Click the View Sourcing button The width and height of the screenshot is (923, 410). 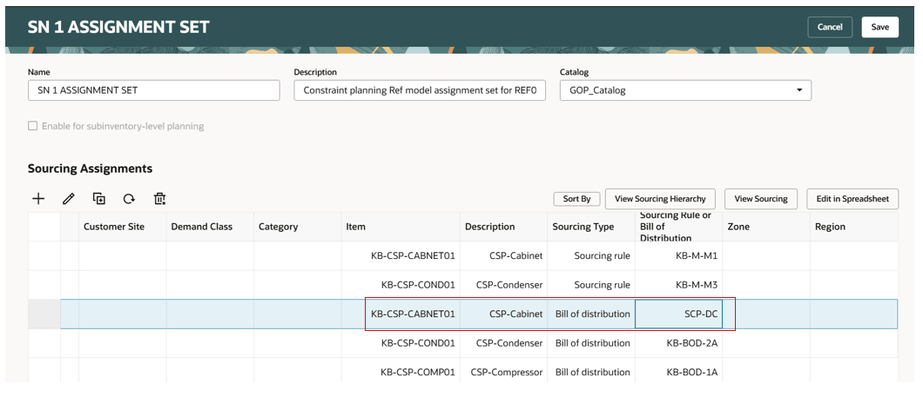point(761,199)
